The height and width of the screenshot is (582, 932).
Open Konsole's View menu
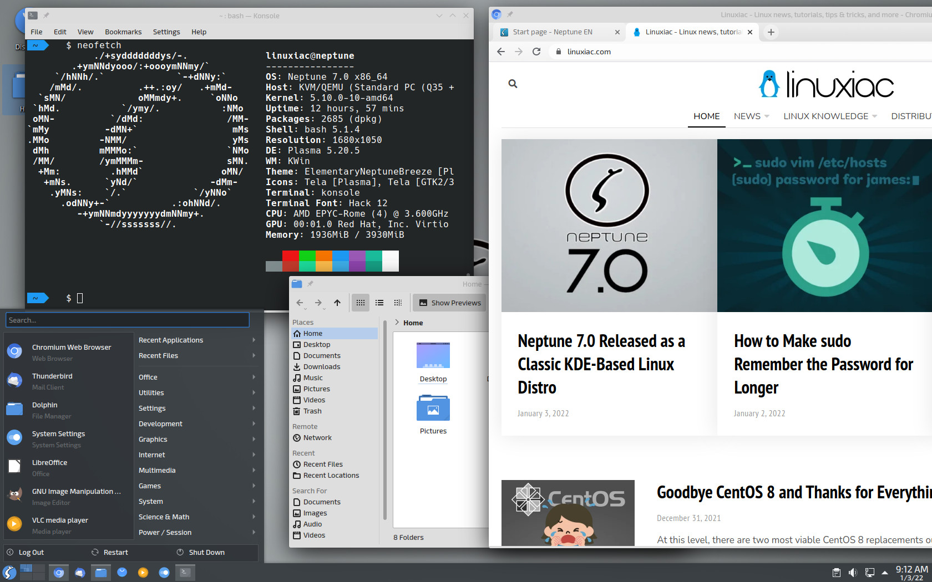85,32
